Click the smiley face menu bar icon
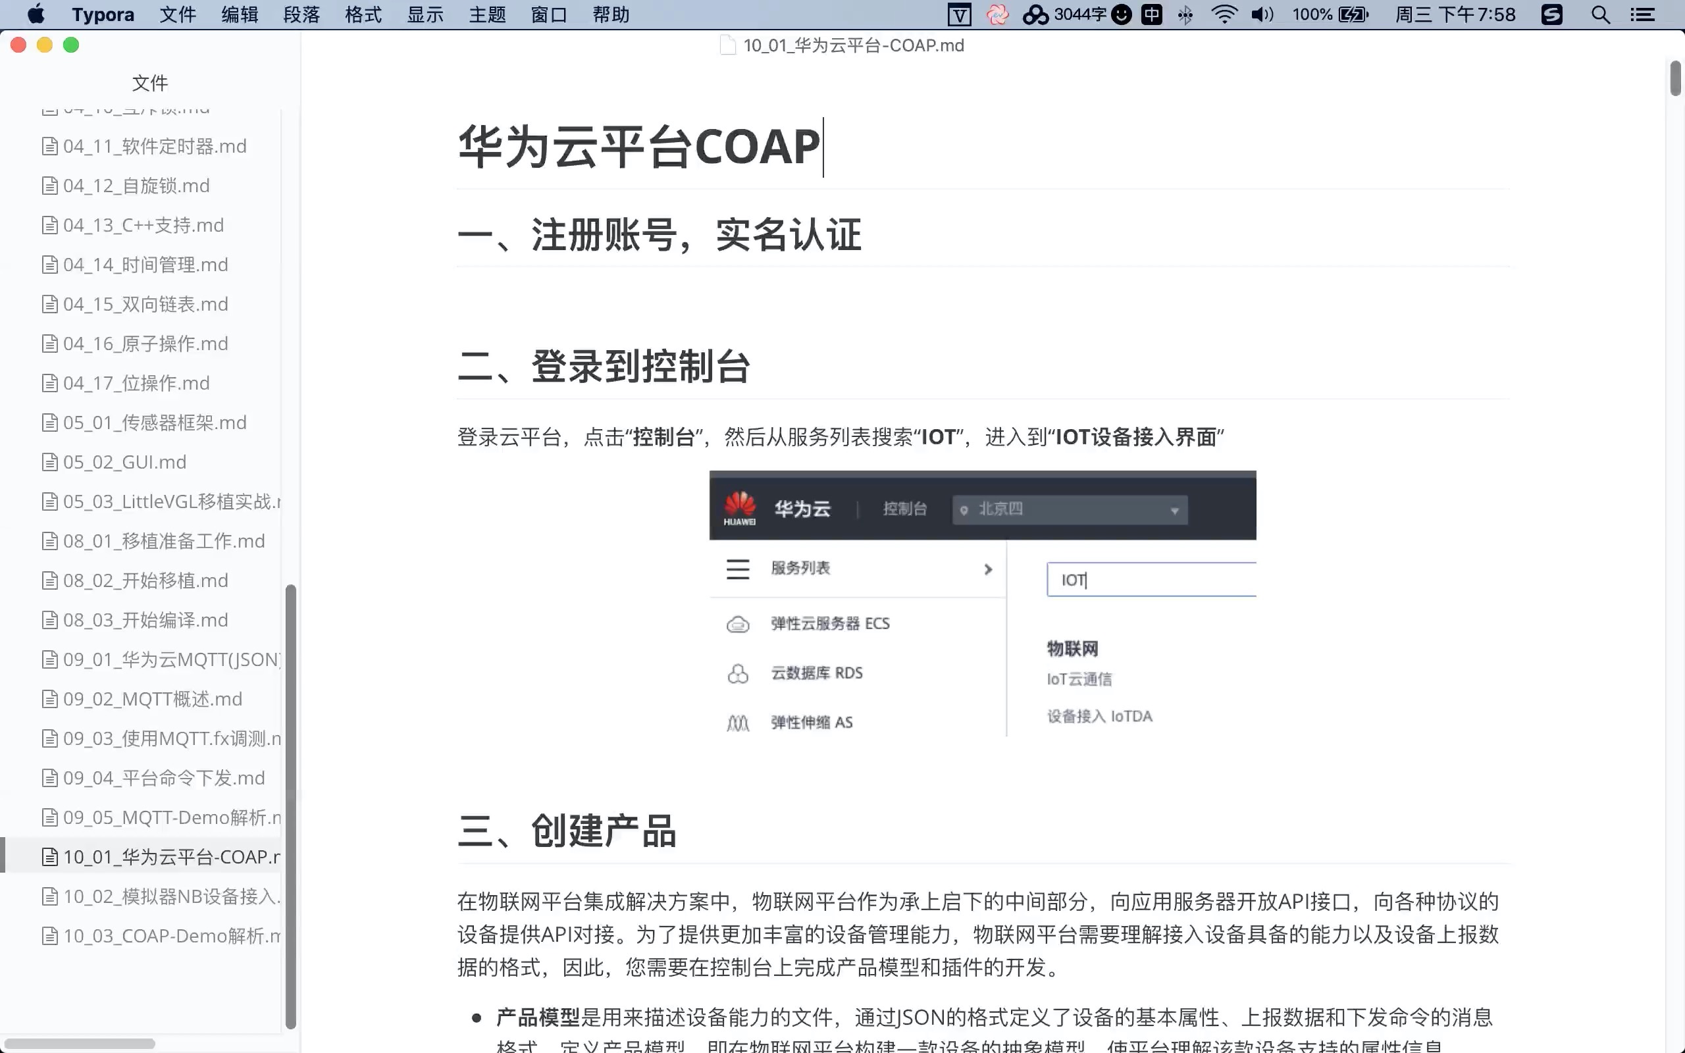The image size is (1685, 1053). 1122,14
